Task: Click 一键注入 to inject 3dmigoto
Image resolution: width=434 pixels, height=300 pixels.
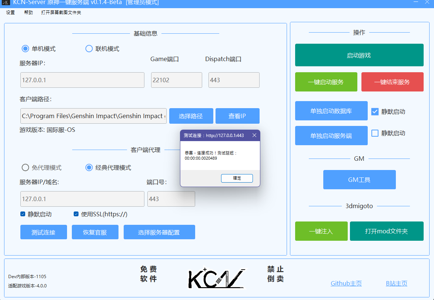Action: (x=321, y=231)
